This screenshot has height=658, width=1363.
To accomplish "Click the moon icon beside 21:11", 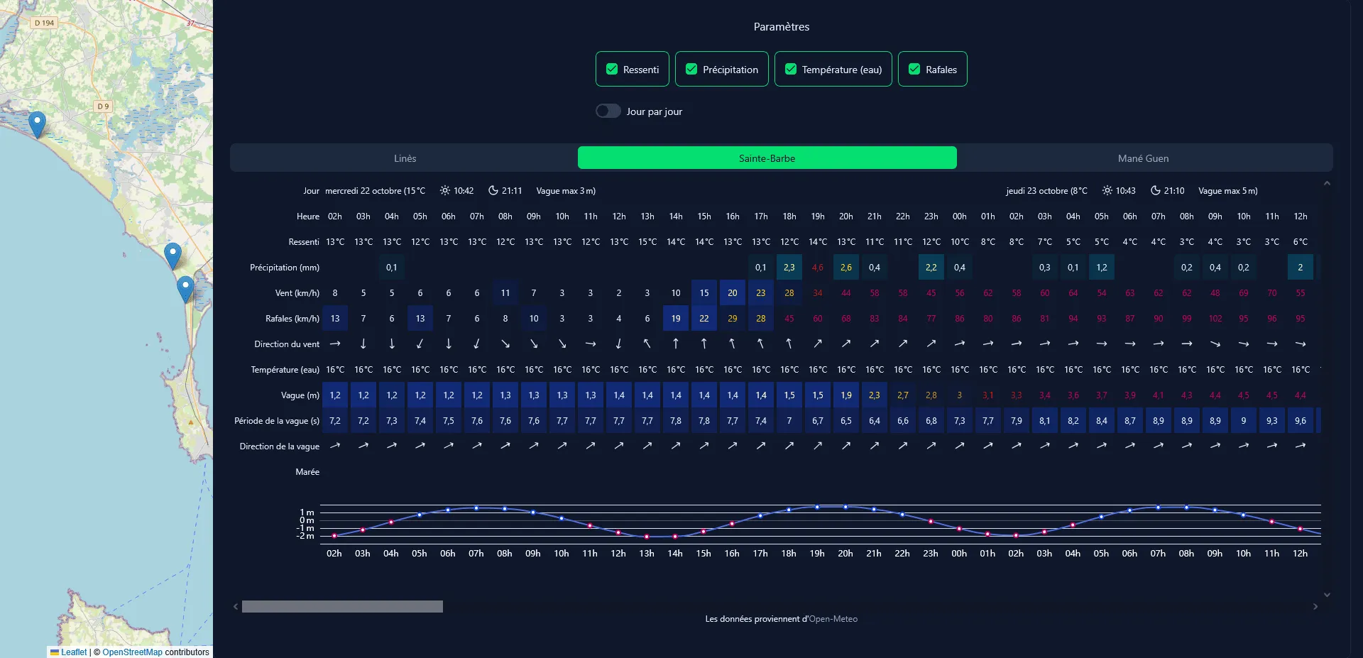I will coord(493,191).
